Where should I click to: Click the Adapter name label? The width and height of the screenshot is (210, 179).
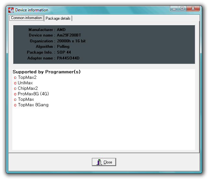40,58
